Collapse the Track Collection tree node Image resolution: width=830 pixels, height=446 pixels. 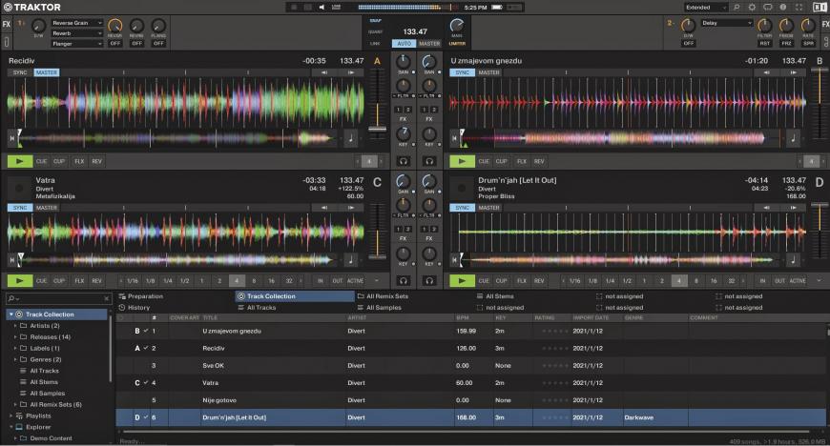coord(11,314)
